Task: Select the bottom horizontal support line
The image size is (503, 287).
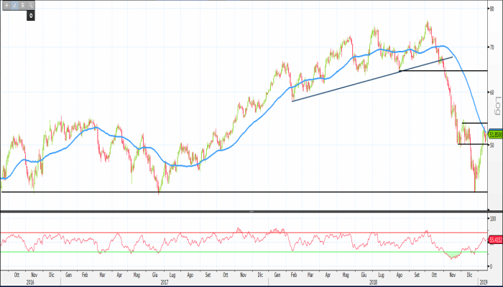Action: (x=216, y=192)
